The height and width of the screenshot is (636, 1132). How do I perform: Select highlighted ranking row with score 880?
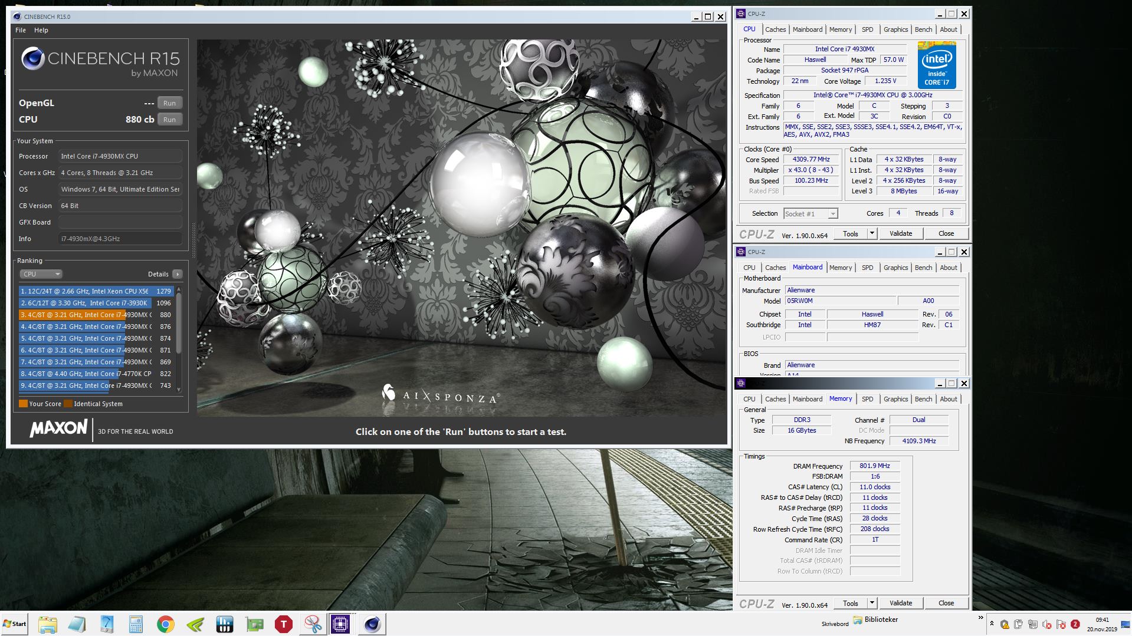coord(96,315)
